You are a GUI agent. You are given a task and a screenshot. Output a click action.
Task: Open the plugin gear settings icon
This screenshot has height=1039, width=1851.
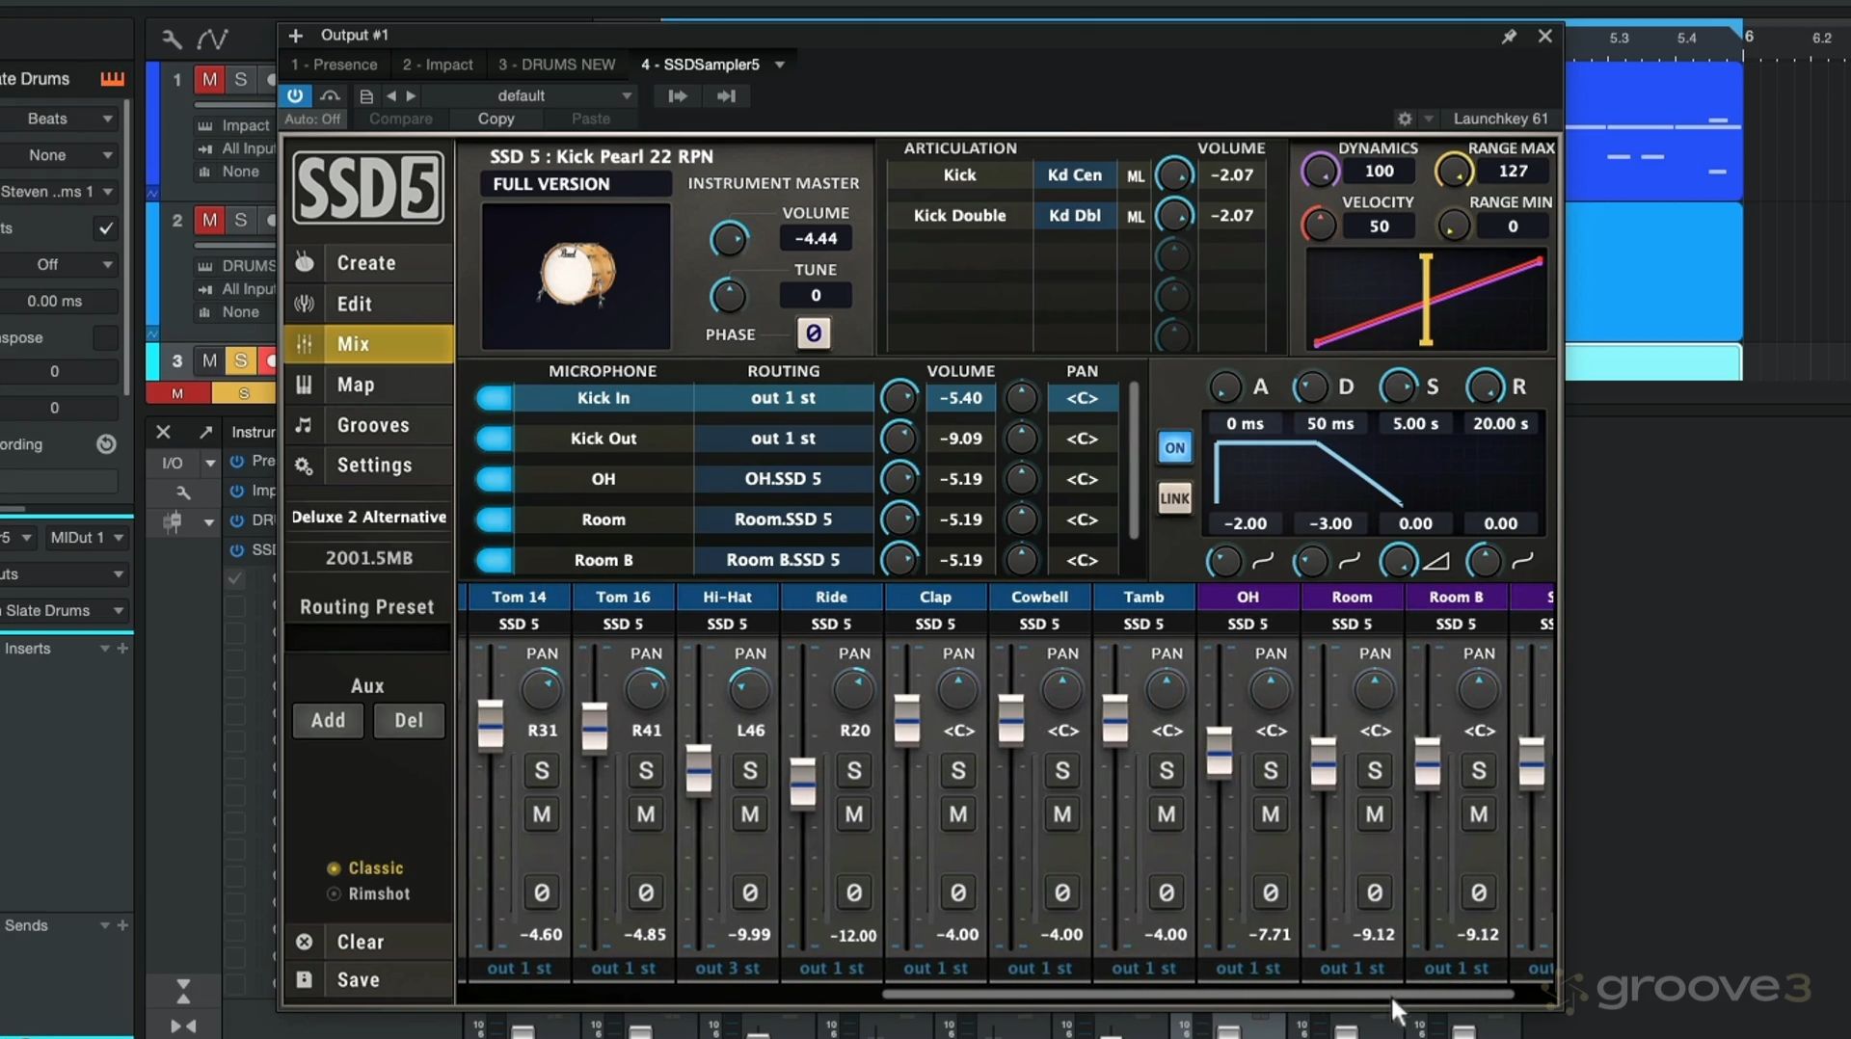(x=1405, y=119)
